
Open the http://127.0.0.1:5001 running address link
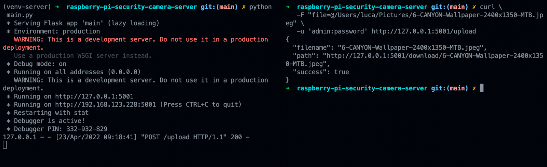pyautogui.click(x=94, y=97)
